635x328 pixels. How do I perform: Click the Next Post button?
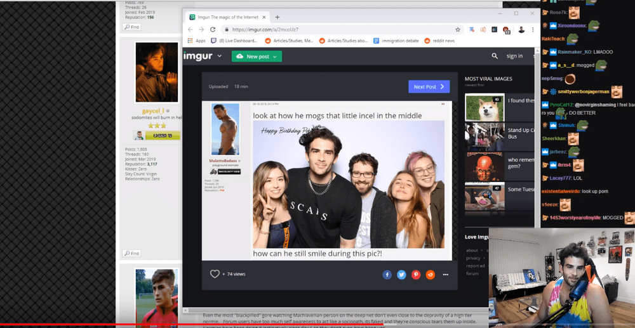pos(429,86)
